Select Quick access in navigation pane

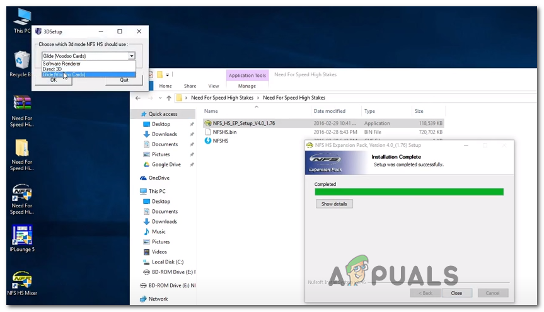163,114
